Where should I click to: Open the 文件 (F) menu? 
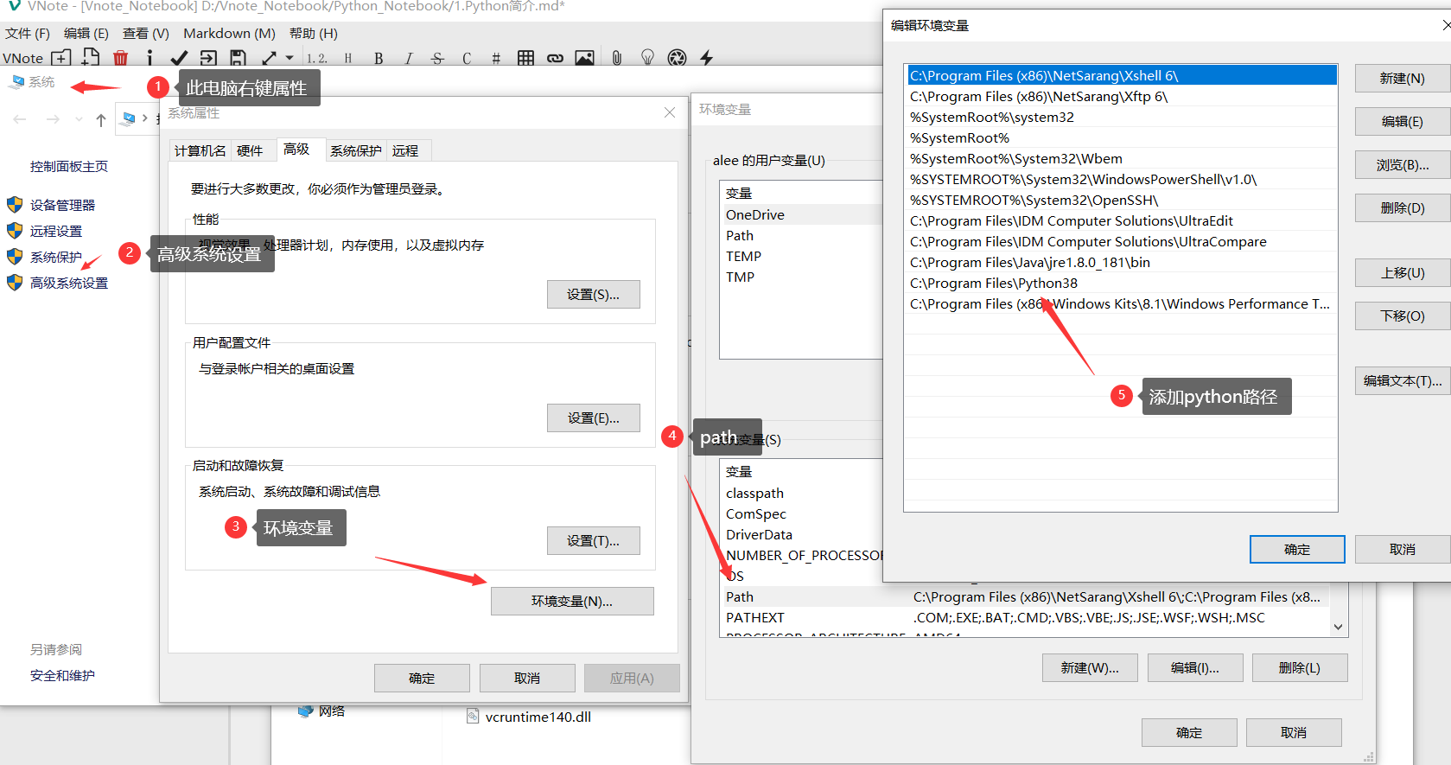click(x=28, y=33)
